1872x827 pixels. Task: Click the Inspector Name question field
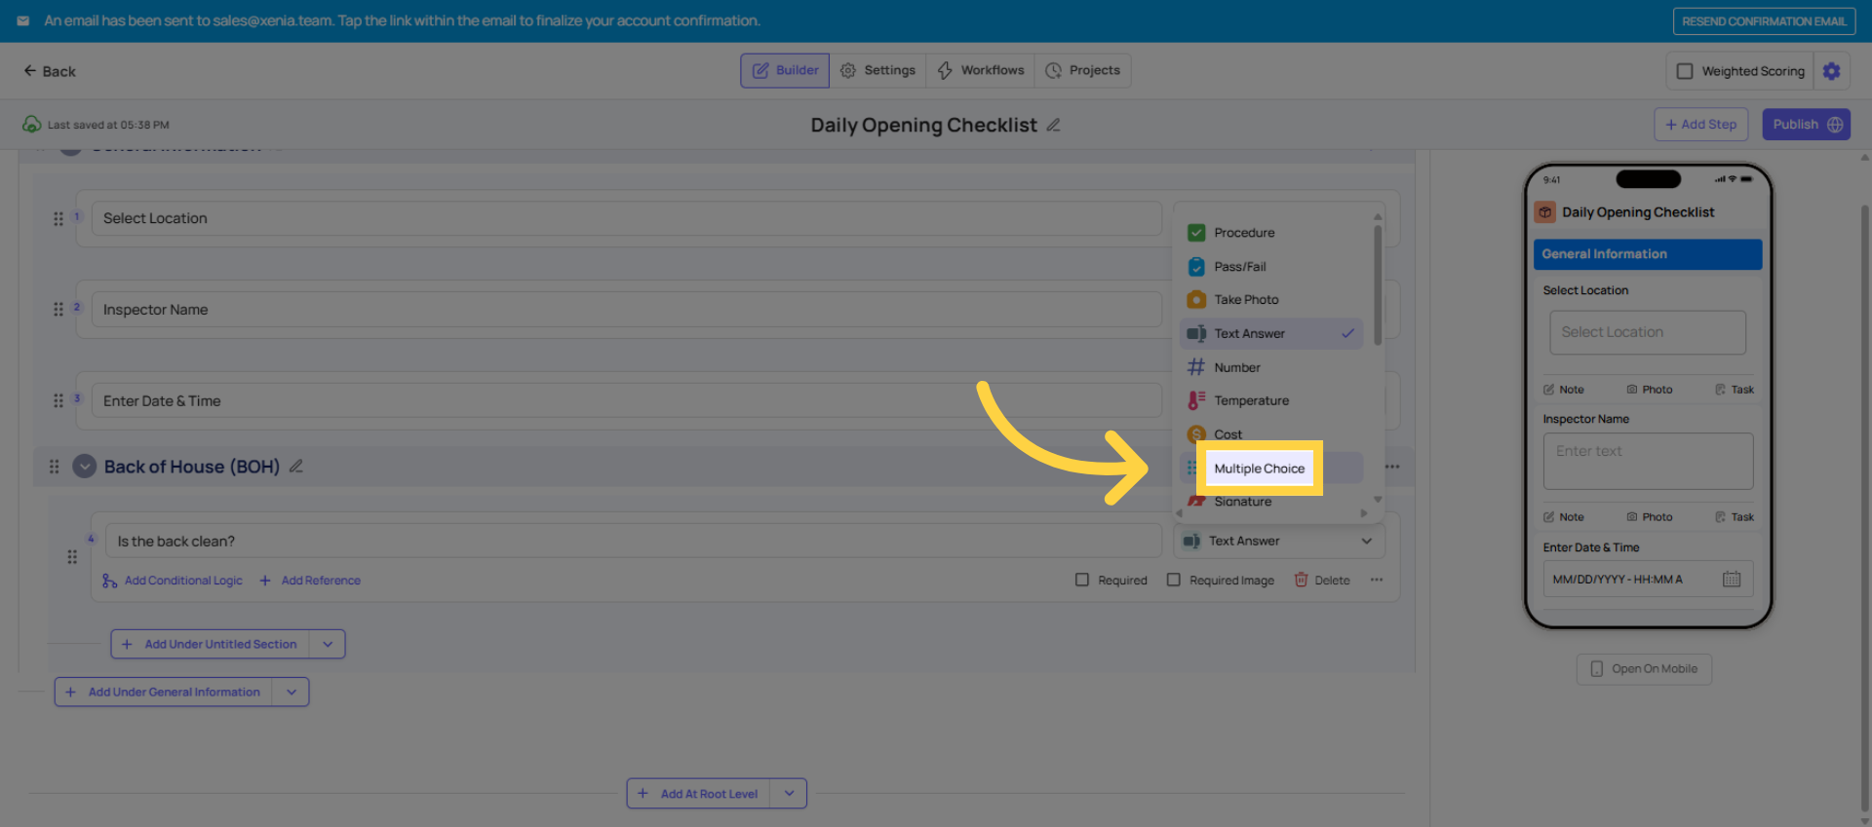(625, 310)
